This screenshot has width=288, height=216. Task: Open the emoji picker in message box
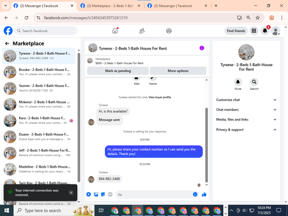pyautogui.click(x=195, y=195)
